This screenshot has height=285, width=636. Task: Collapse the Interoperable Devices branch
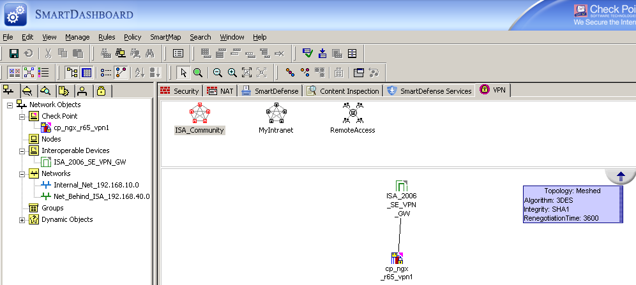pos(22,151)
